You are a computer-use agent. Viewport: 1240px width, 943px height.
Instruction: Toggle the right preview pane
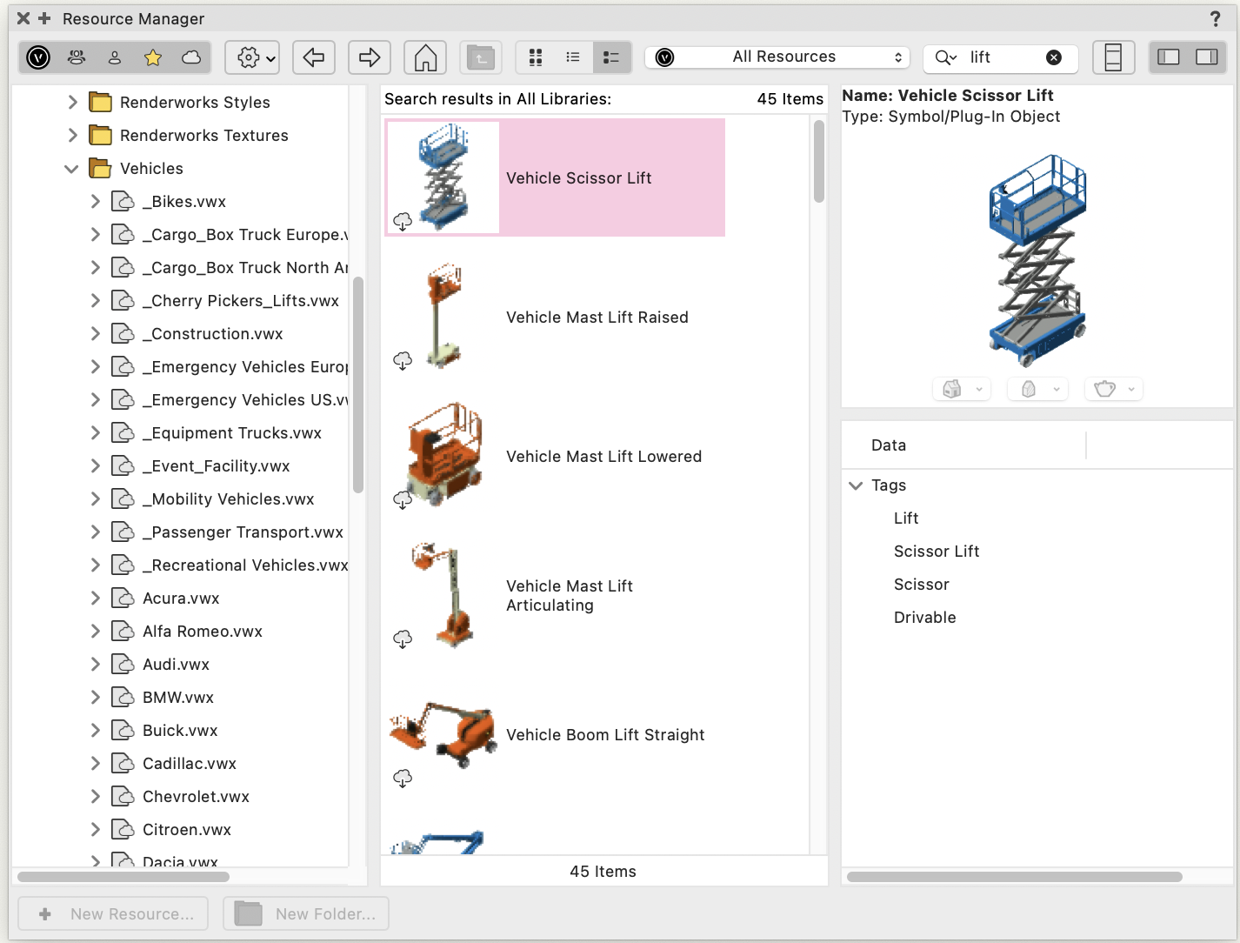[1207, 57]
